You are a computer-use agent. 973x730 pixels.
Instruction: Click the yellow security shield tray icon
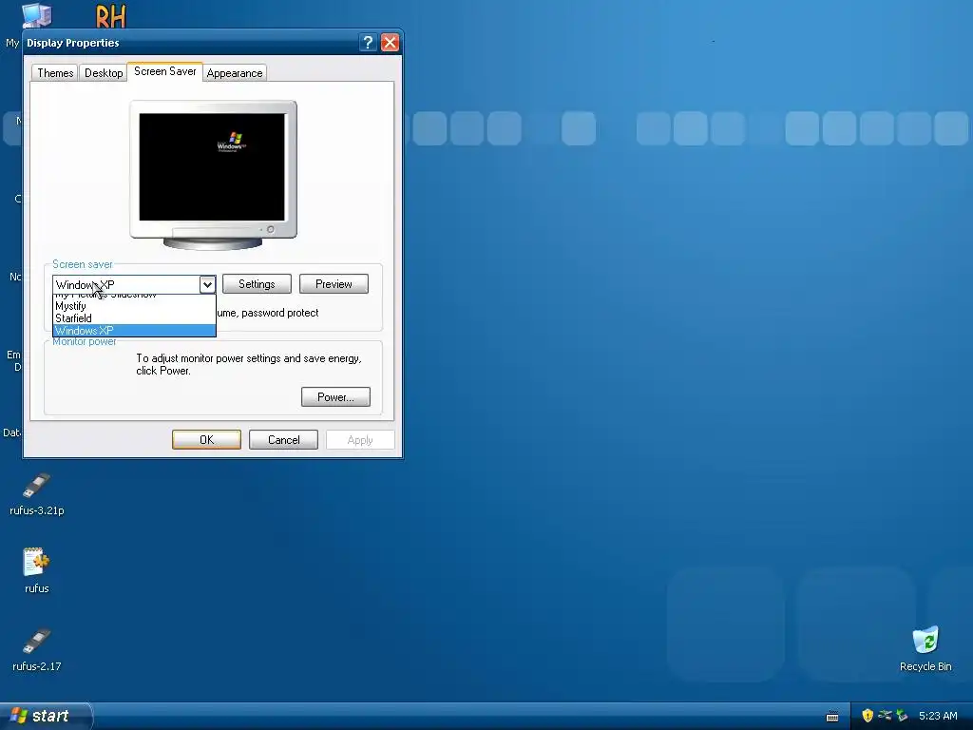[x=868, y=716]
